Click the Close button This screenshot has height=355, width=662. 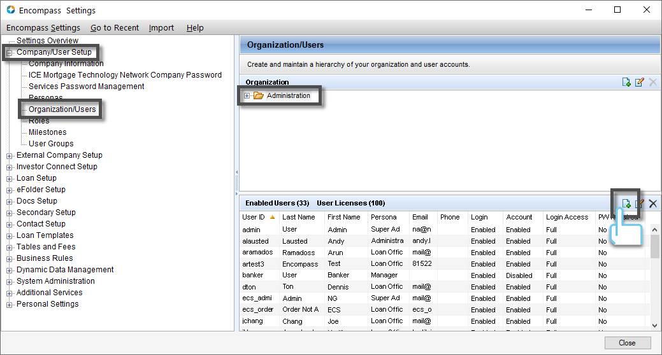click(627, 343)
